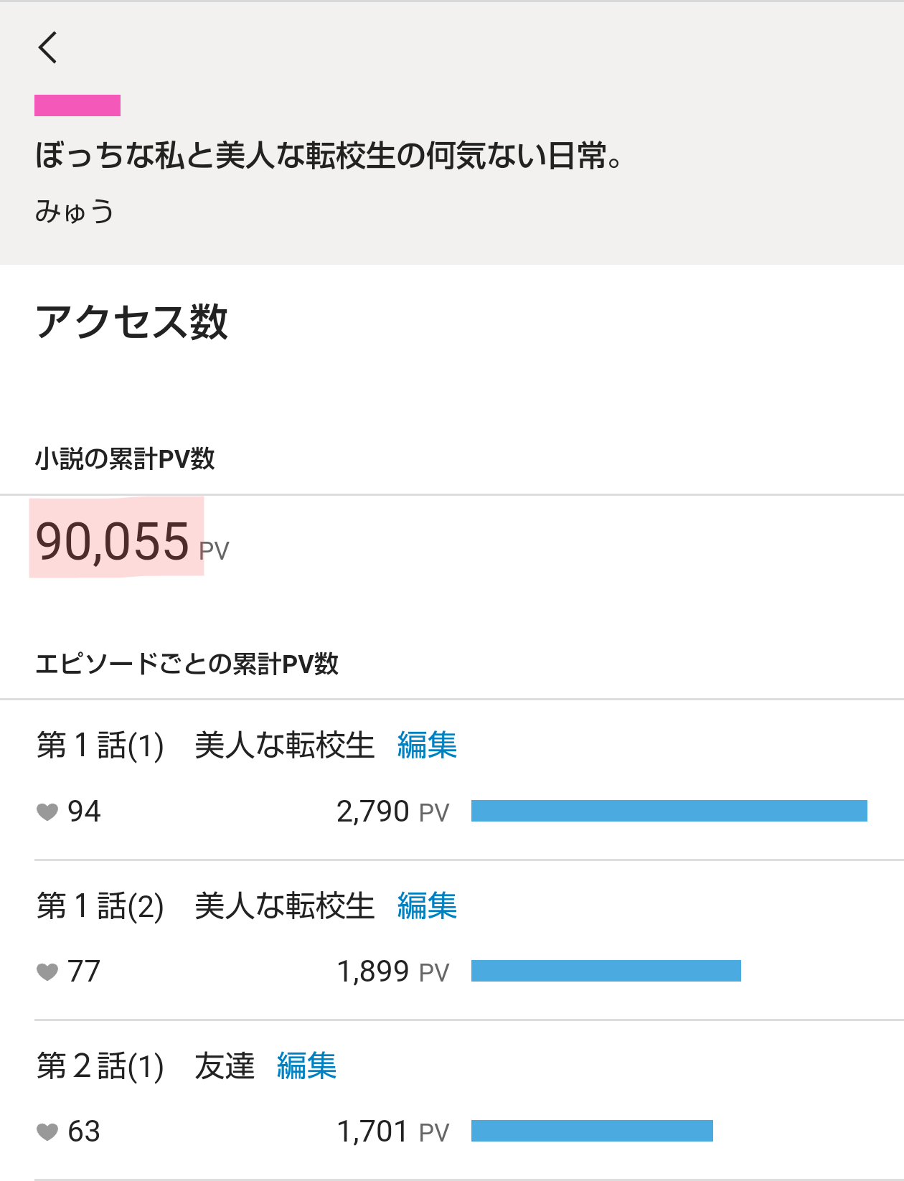Select episode title 第1話(1) 美人な転校生
Viewport: 904px width, 1181px height.
(x=205, y=745)
